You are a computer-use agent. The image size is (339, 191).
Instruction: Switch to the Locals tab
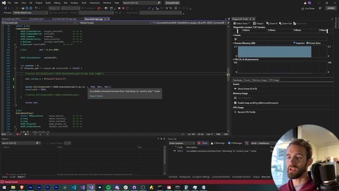[x=13, y=177]
